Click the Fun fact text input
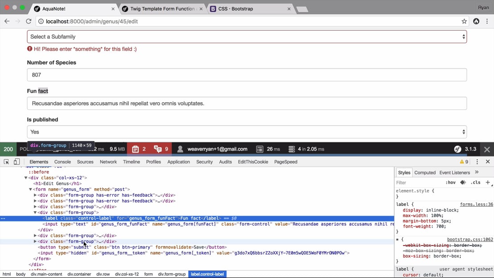 tap(247, 103)
